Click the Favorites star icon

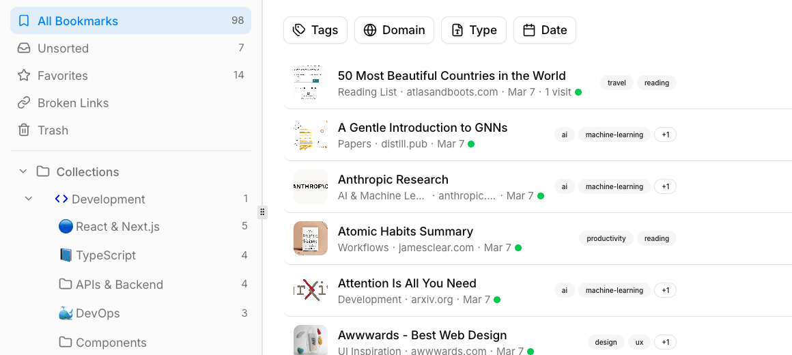pos(24,75)
